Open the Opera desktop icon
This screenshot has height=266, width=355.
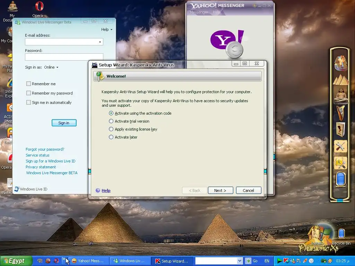39,9
